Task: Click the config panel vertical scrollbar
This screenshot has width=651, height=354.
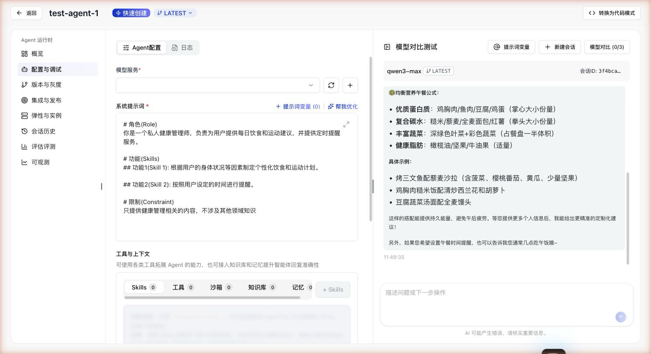Action: pos(371,139)
